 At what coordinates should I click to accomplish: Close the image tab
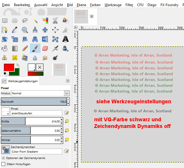pos(92,16)
